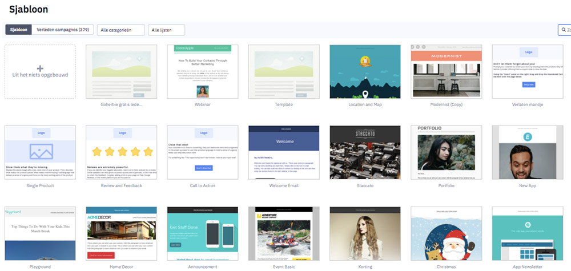Choose the Call to Action template thumbnail
This screenshot has width=571, height=271.
pos(203,152)
